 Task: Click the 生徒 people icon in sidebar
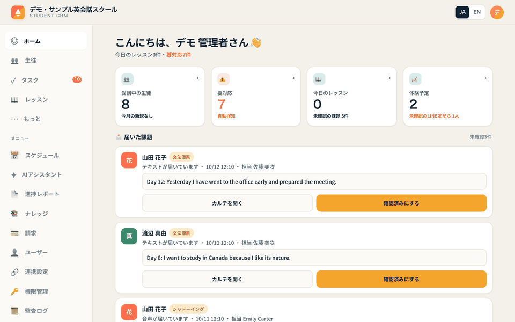pos(14,61)
